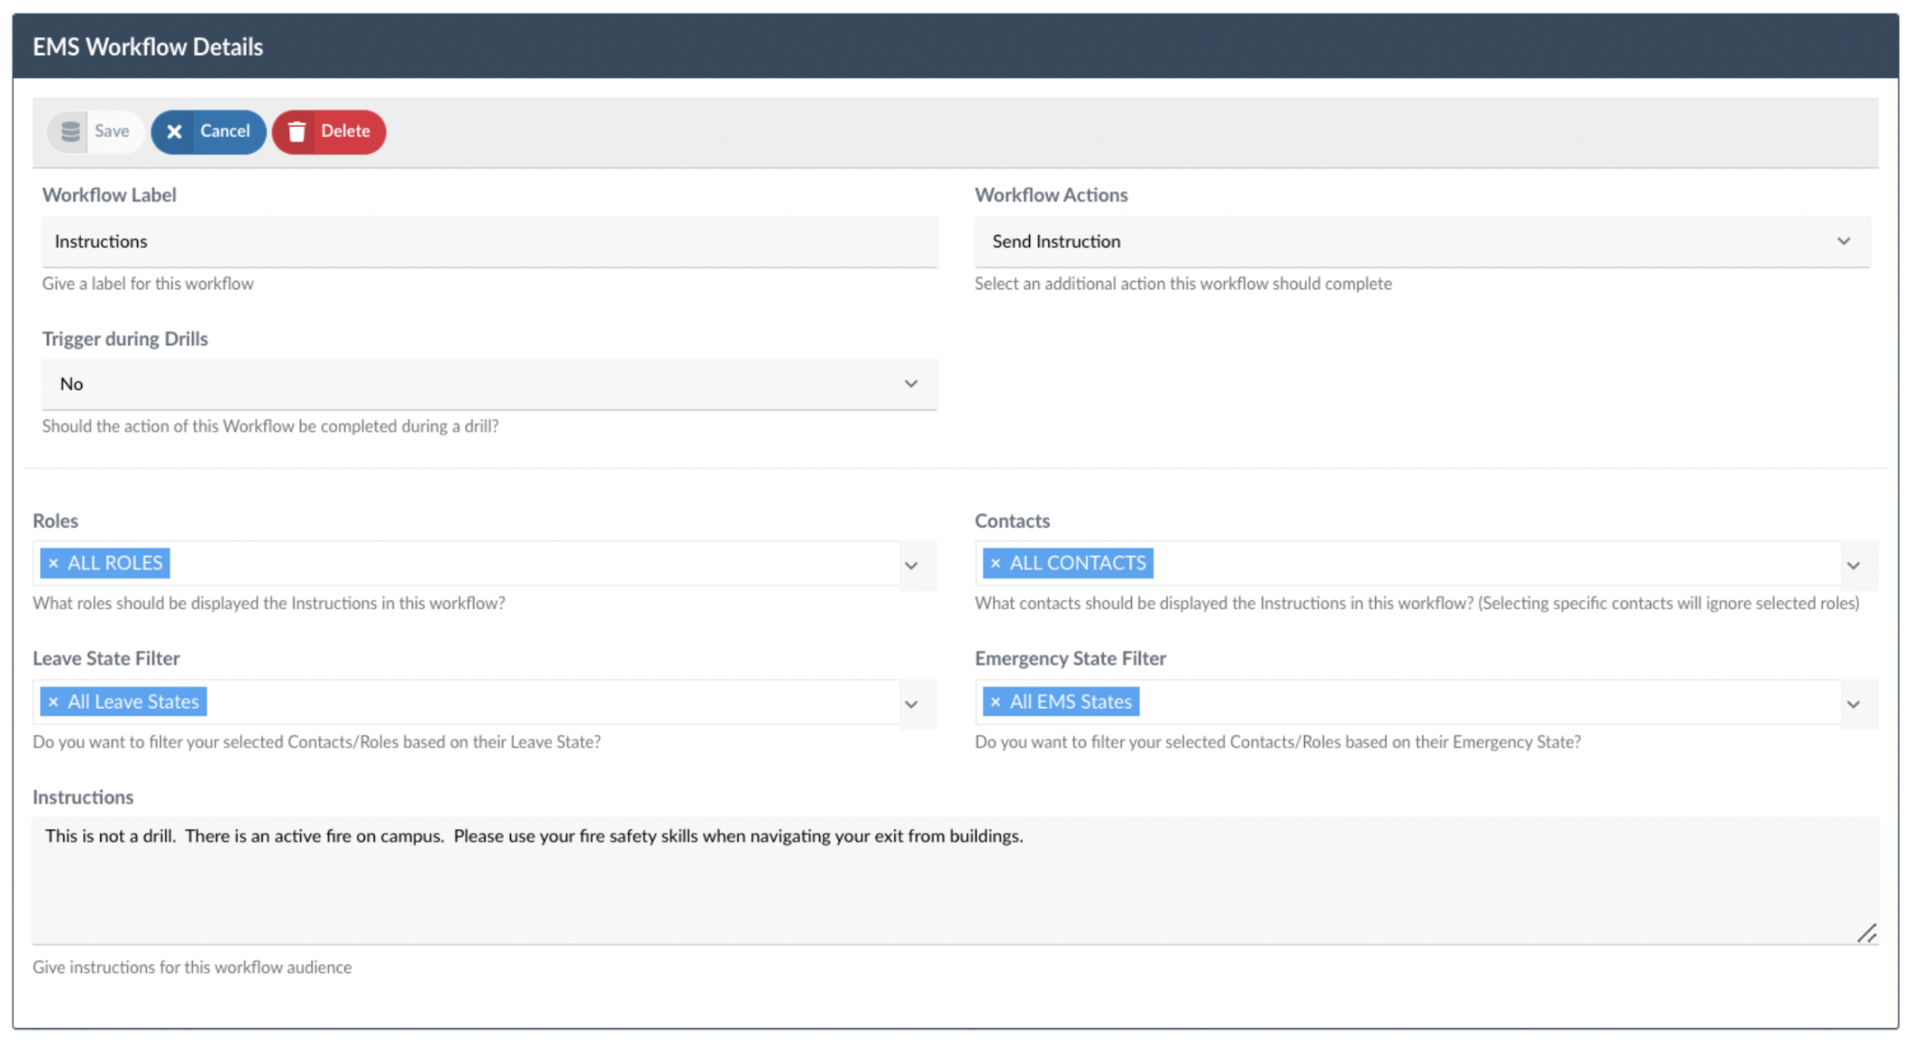
Task: Click empty space in Roles multiselect box
Action: point(535,563)
